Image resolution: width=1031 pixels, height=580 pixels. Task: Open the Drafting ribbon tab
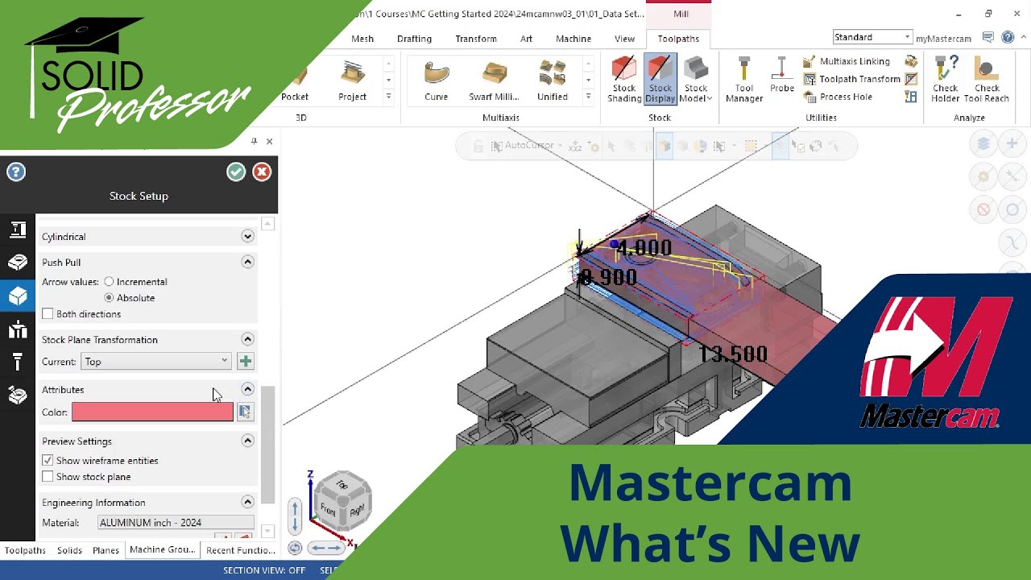pos(414,39)
